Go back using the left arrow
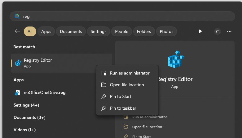Image resolution: width=242 pixels, height=138 pixels. (x=17, y=31)
